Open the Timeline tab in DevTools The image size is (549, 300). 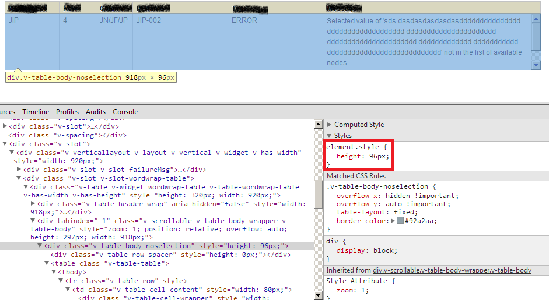[x=36, y=112]
